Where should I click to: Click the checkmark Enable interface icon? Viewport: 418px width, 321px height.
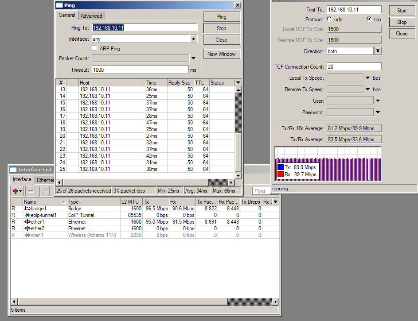(44, 191)
